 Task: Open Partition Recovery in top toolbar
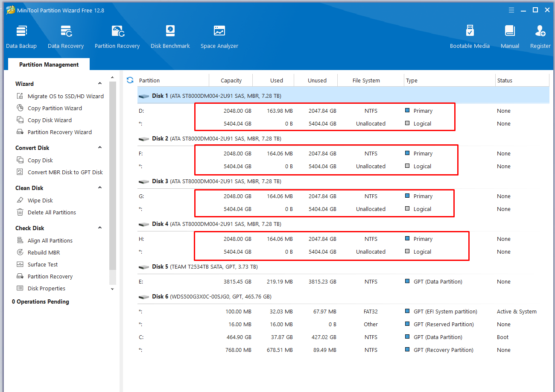(117, 37)
